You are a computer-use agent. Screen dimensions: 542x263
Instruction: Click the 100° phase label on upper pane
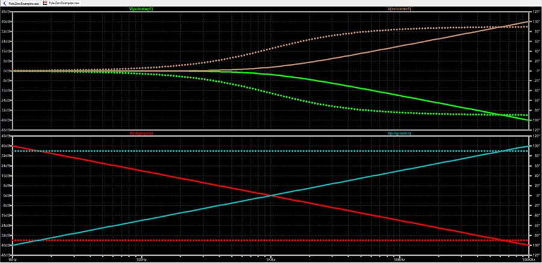pos(535,22)
